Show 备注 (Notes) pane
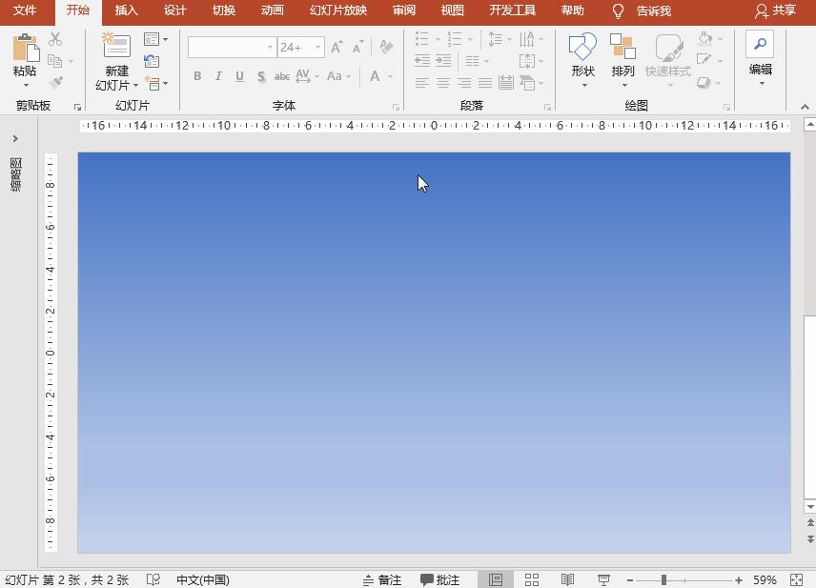Image resolution: width=816 pixels, height=588 pixels. [x=382, y=578]
